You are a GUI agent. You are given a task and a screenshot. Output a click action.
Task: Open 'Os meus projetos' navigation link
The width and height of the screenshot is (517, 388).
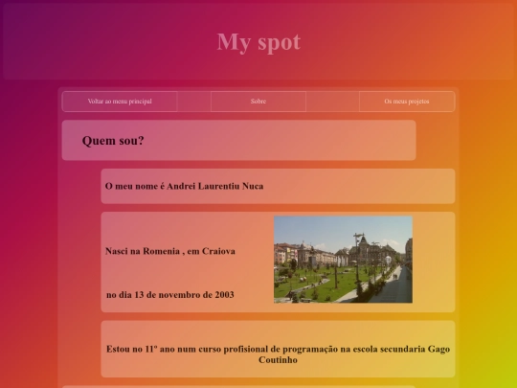tap(407, 102)
